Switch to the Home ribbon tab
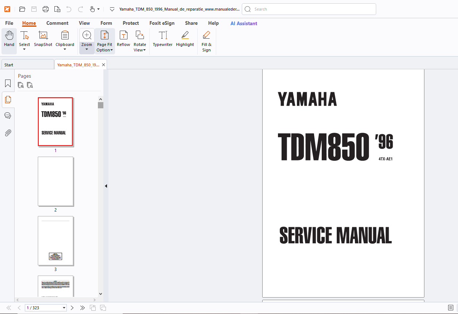 coord(29,23)
